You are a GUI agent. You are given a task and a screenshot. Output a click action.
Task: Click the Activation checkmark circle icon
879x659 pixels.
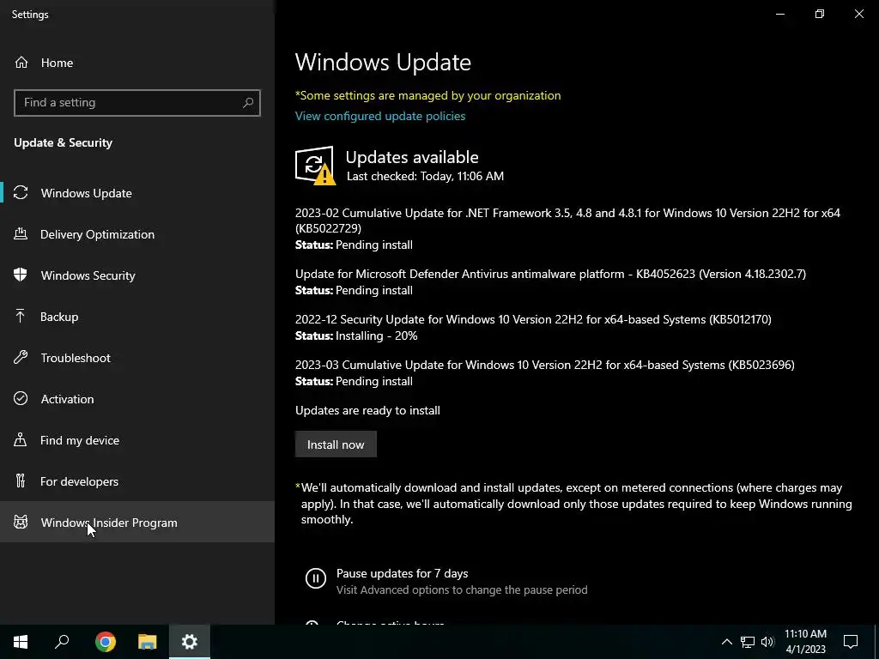pyautogui.click(x=21, y=398)
